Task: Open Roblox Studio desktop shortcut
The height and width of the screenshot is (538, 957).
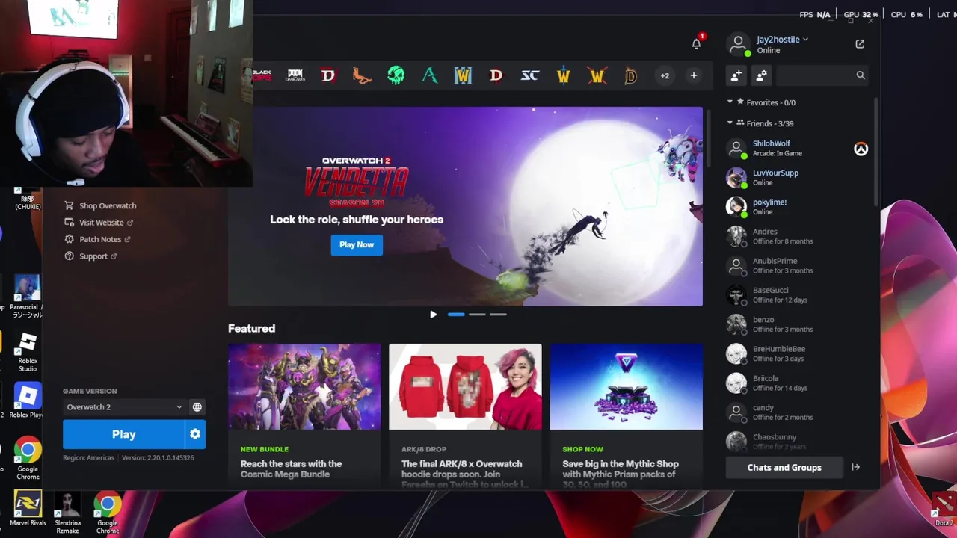Action: tap(28, 352)
